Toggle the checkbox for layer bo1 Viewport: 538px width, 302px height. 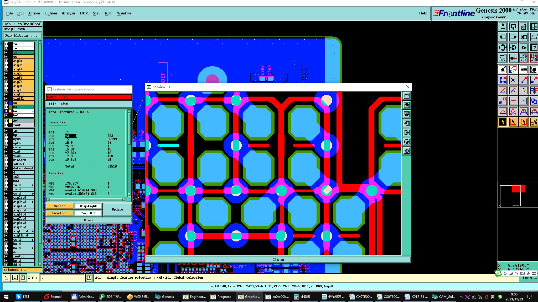6,115
